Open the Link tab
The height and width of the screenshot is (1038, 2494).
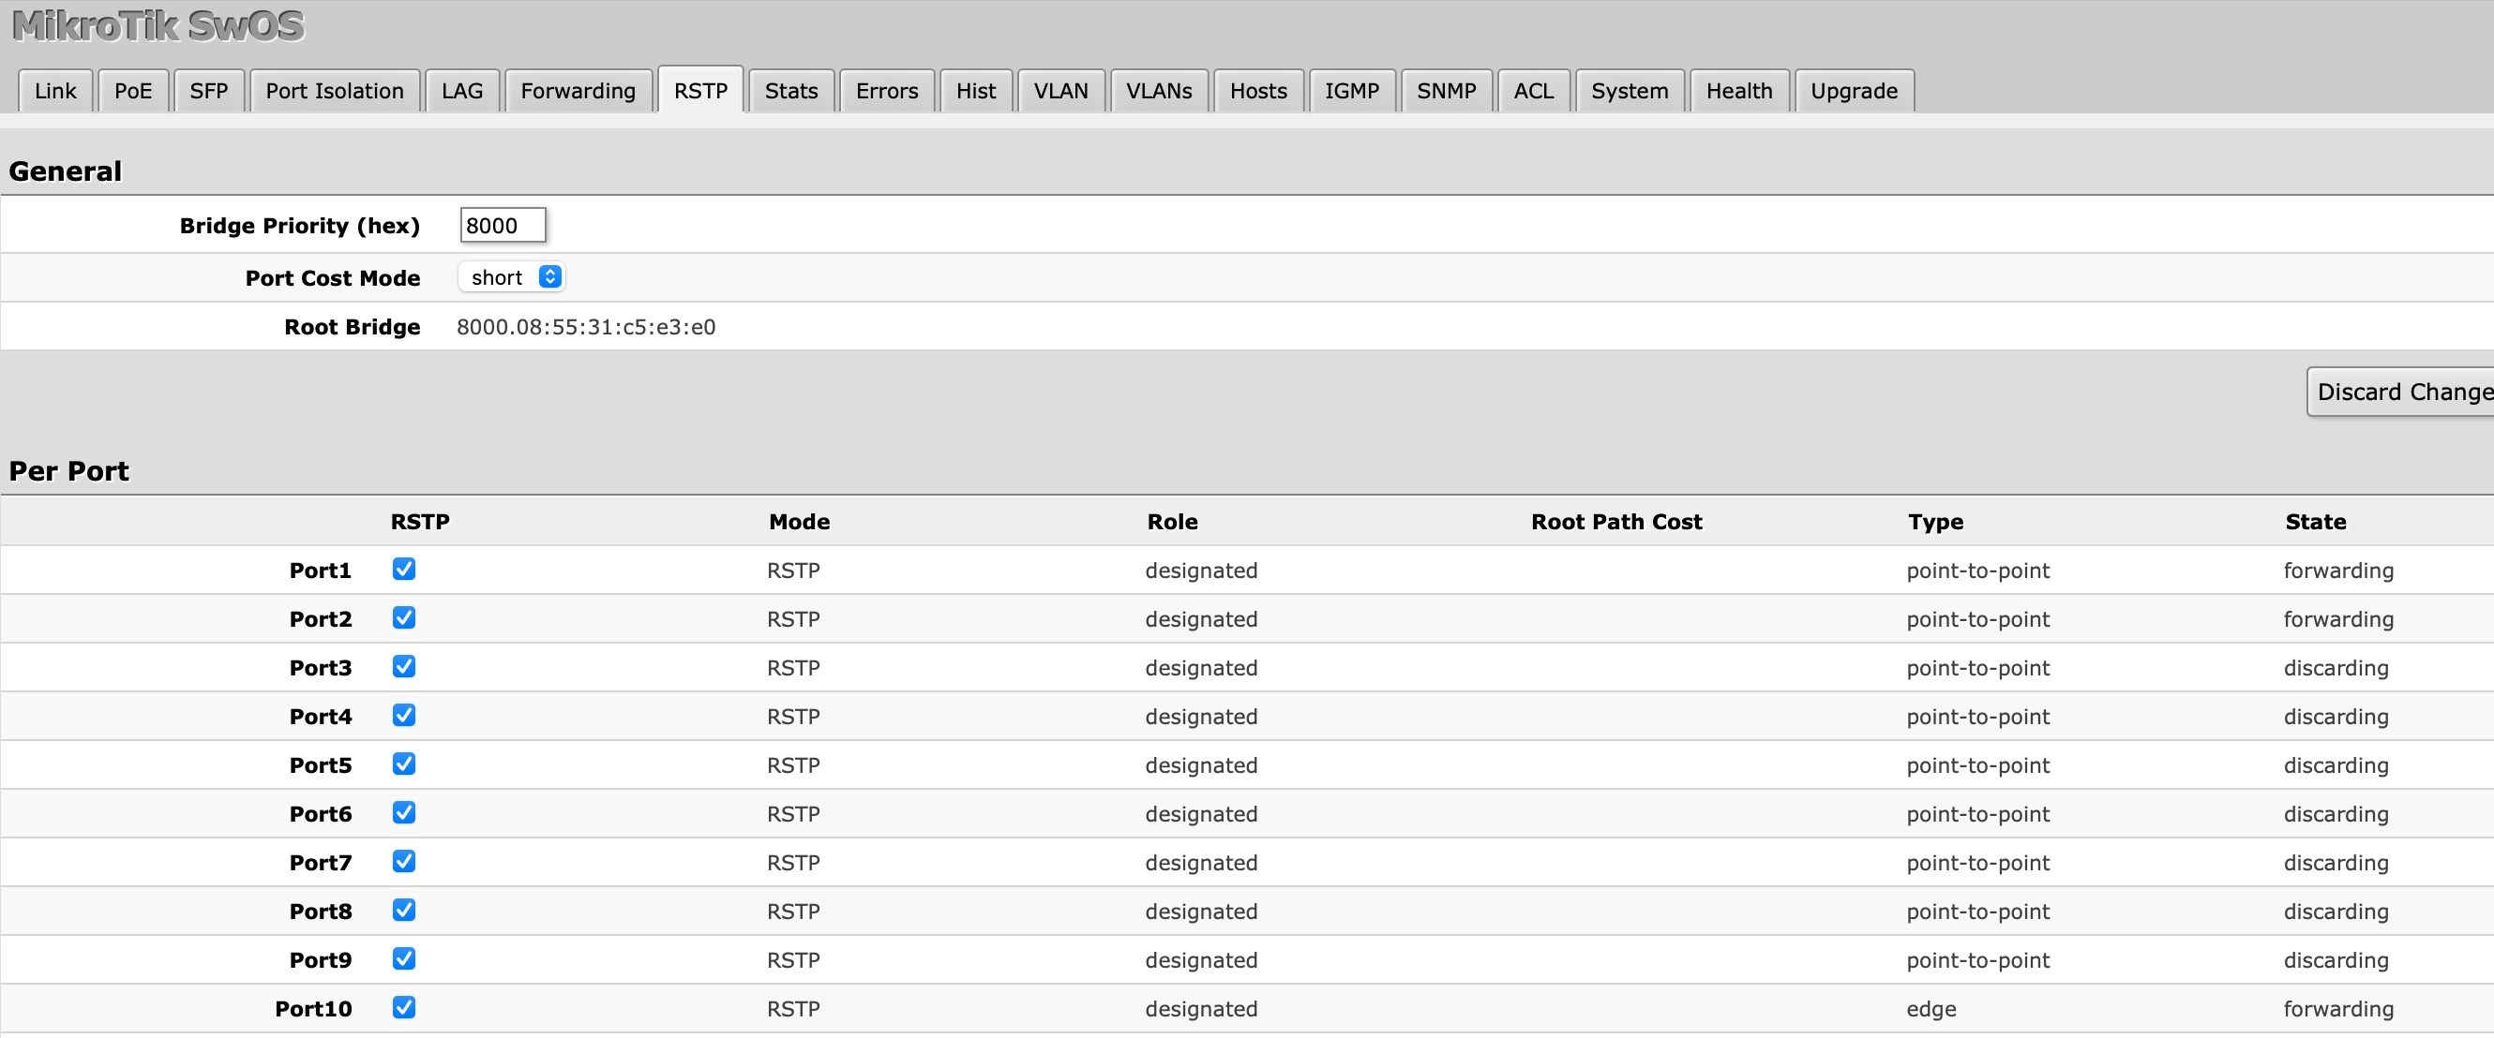55,91
